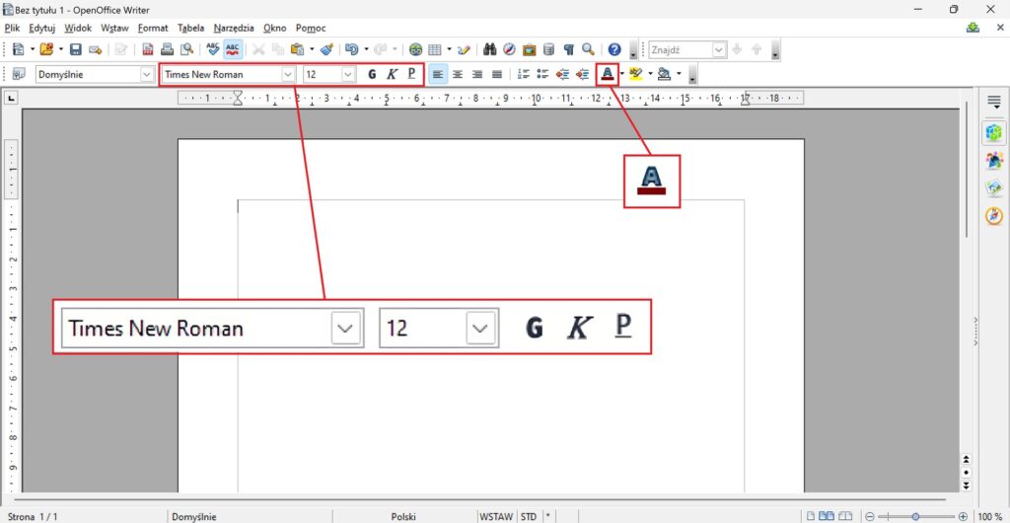The image size is (1010, 523).
Task: Click Polski language in the status bar
Action: click(403, 516)
